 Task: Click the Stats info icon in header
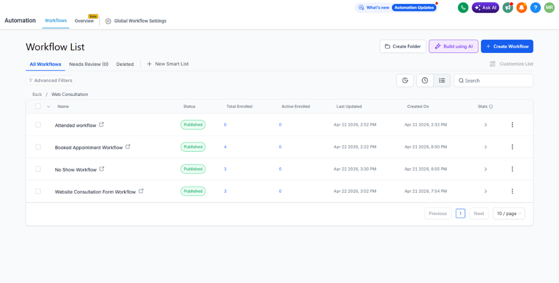coord(491,106)
